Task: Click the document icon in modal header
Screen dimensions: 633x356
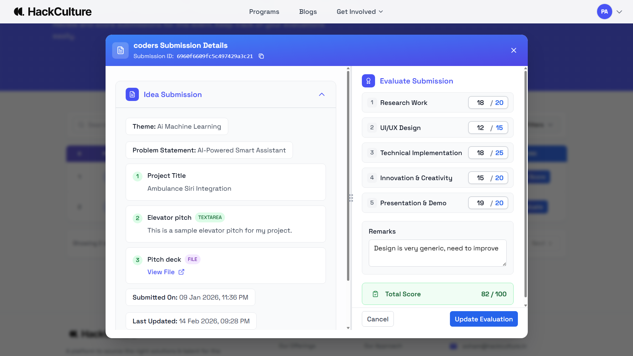Action: [120, 50]
